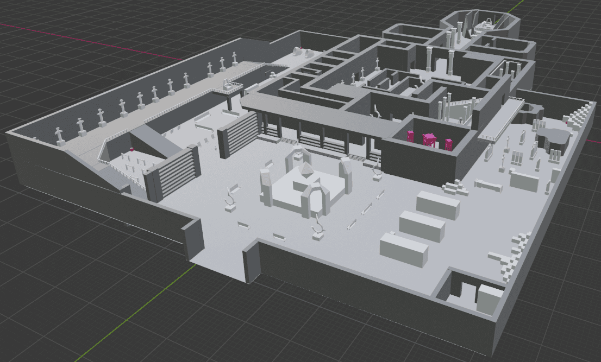Select the small dark red sphere beside the ramp

pyautogui.click(x=133, y=150)
